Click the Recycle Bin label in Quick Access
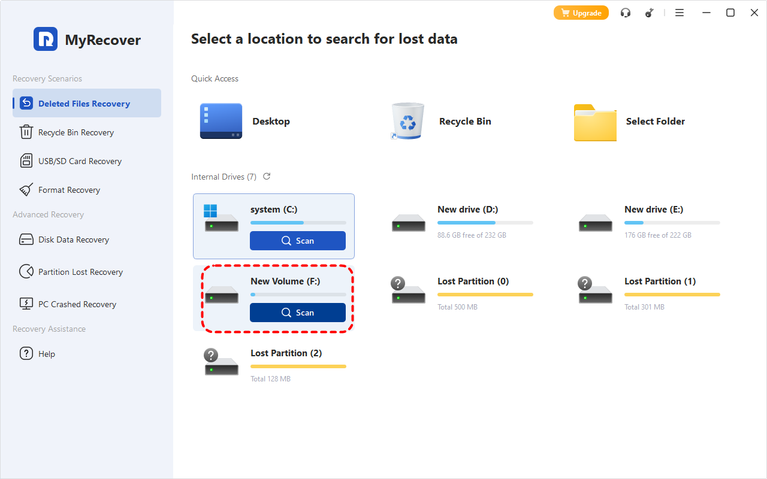This screenshot has width=767, height=479. point(465,121)
